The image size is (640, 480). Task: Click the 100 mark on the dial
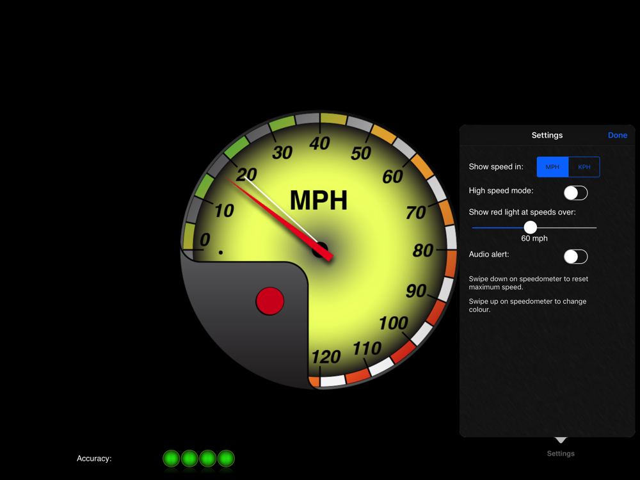pyautogui.click(x=394, y=323)
